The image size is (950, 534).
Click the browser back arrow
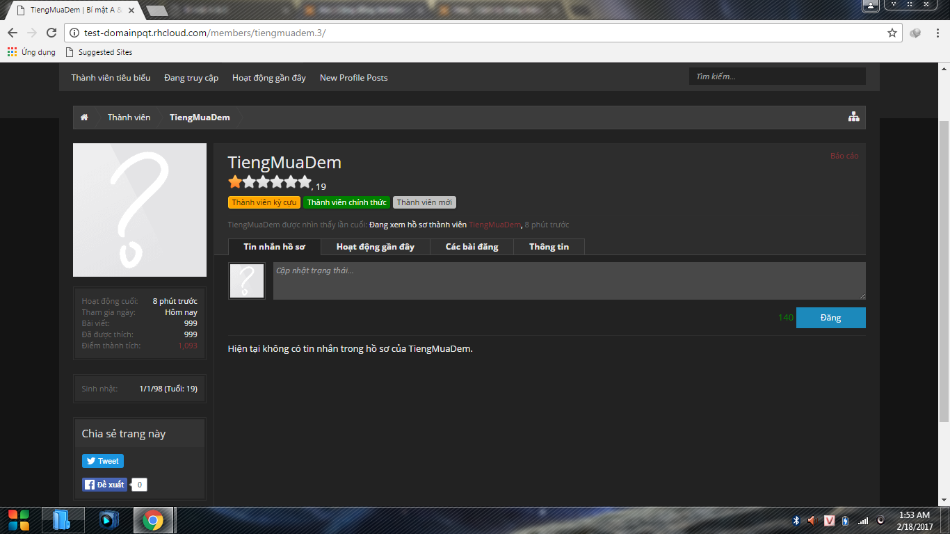[x=13, y=33]
